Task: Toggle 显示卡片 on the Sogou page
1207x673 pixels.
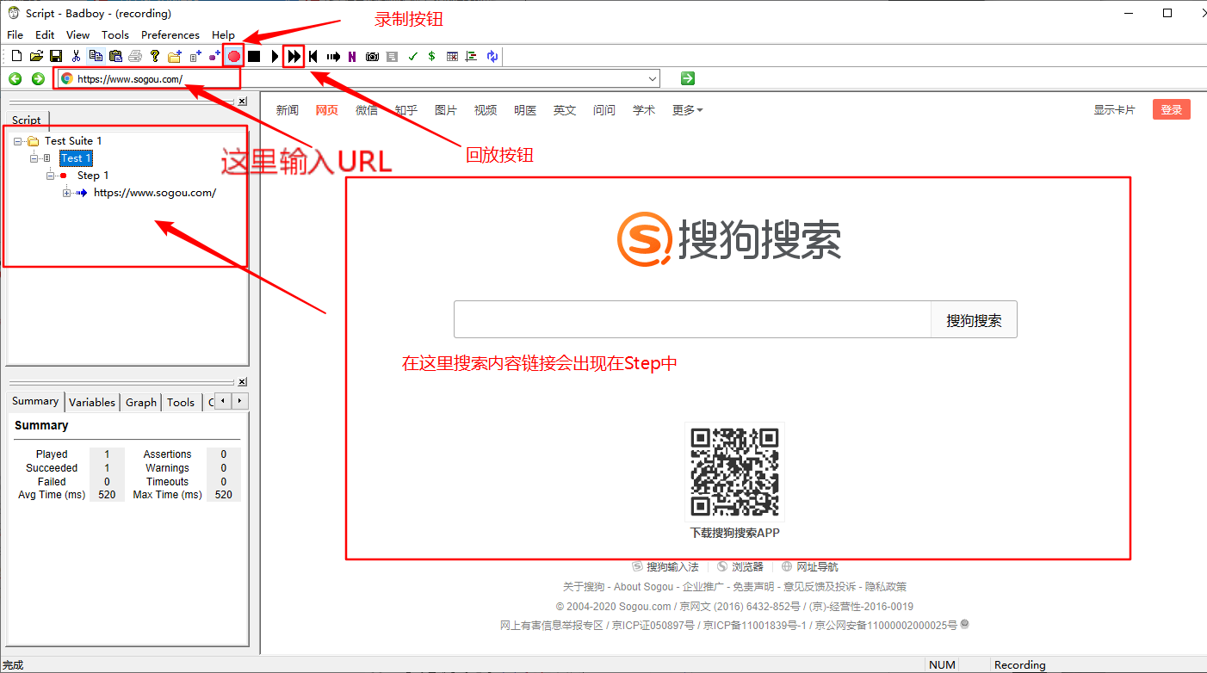Action: [x=1115, y=109]
